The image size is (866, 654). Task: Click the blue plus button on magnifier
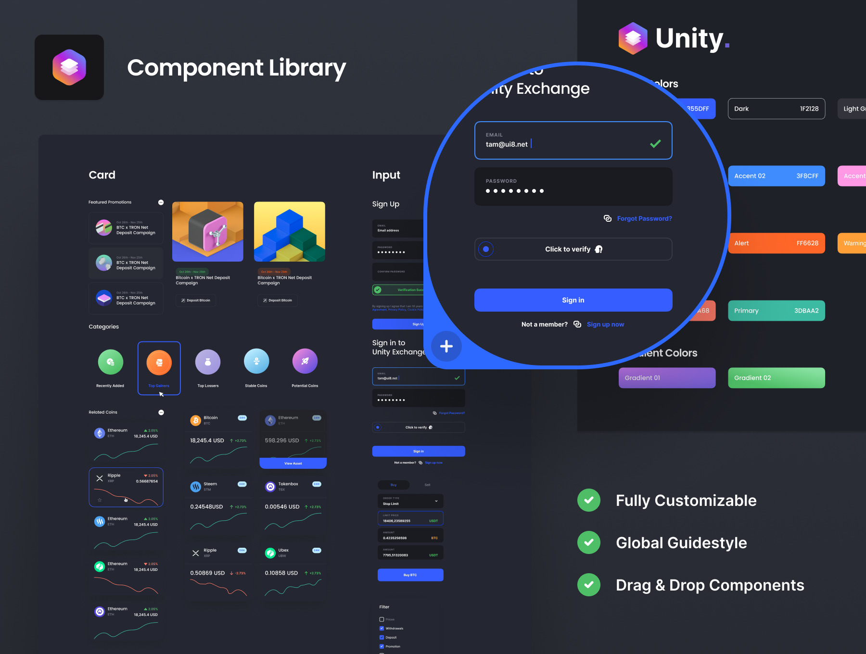pyautogui.click(x=446, y=346)
